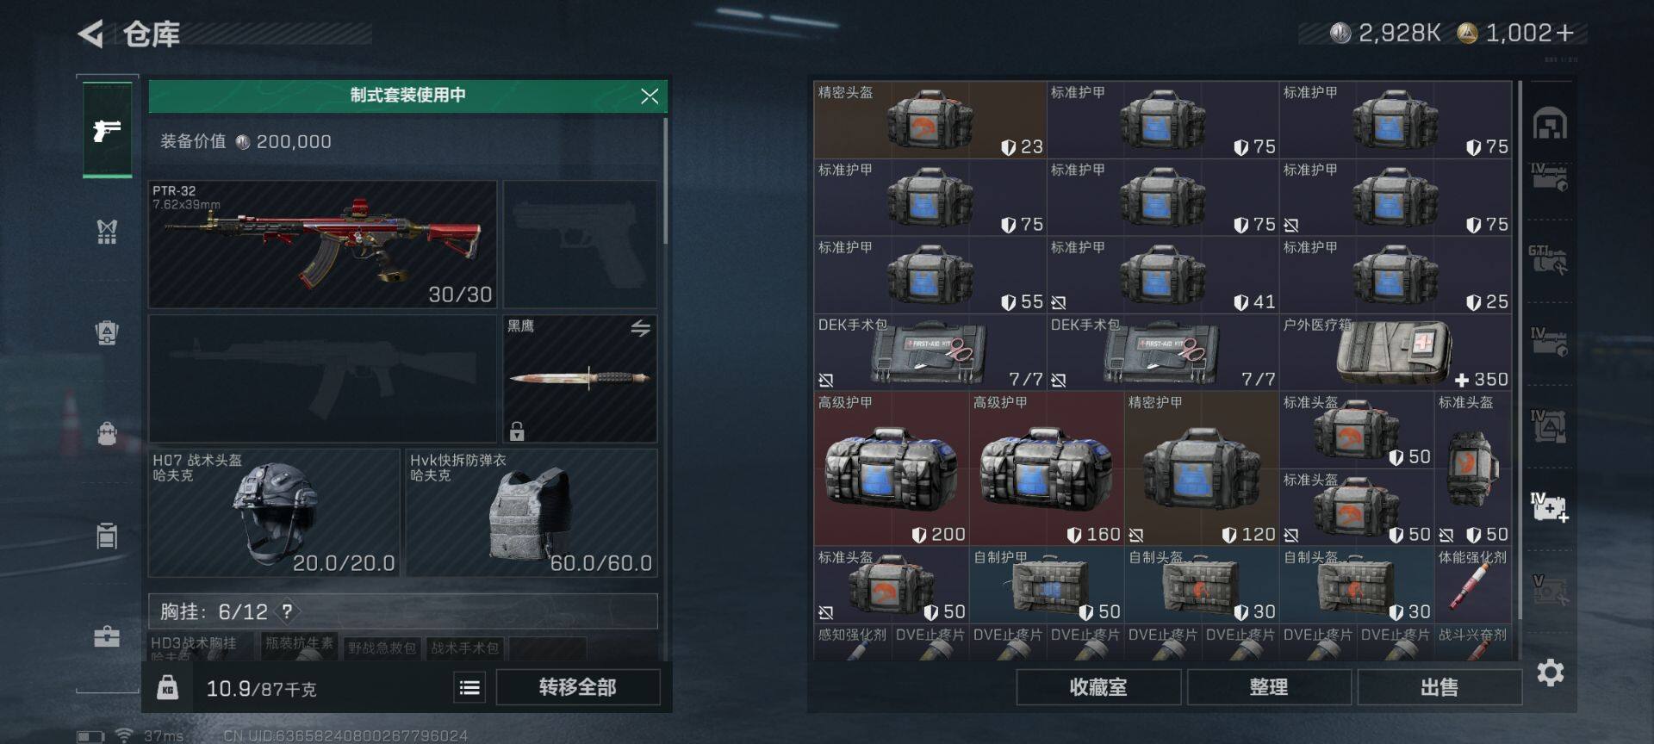Viewport: 1654px width, 744px height.
Task: Open the settings gear in the storage panel
Action: [1550, 673]
